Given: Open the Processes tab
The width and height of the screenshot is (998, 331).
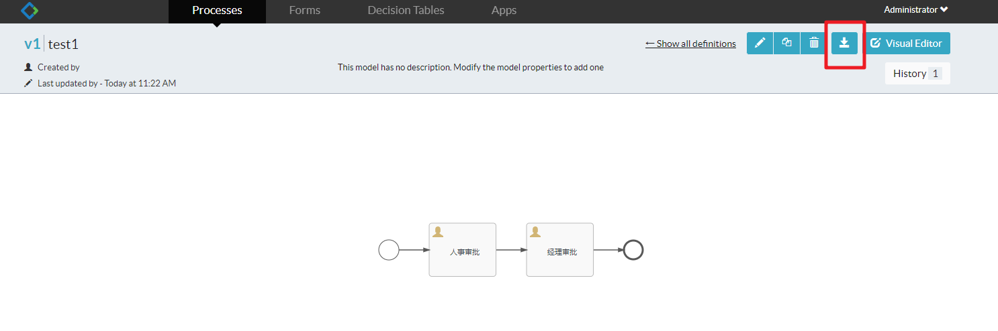Looking at the screenshot, I should [217, 10].
